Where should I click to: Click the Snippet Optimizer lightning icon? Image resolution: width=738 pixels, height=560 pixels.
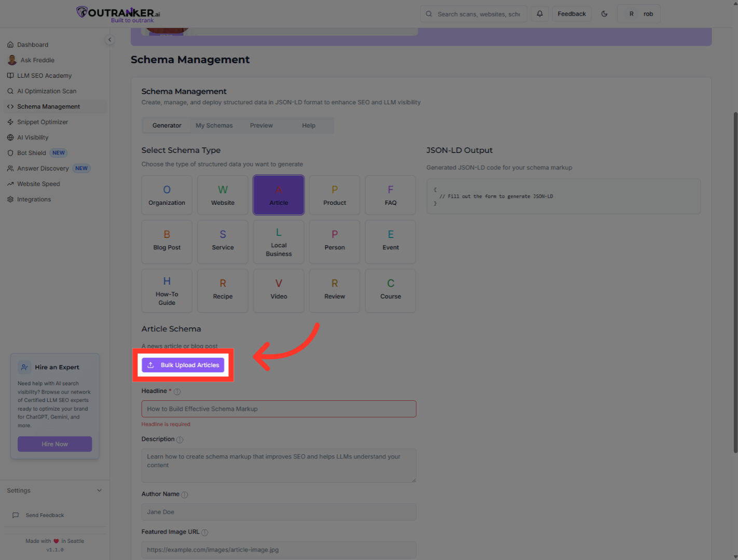pos(10,122)
